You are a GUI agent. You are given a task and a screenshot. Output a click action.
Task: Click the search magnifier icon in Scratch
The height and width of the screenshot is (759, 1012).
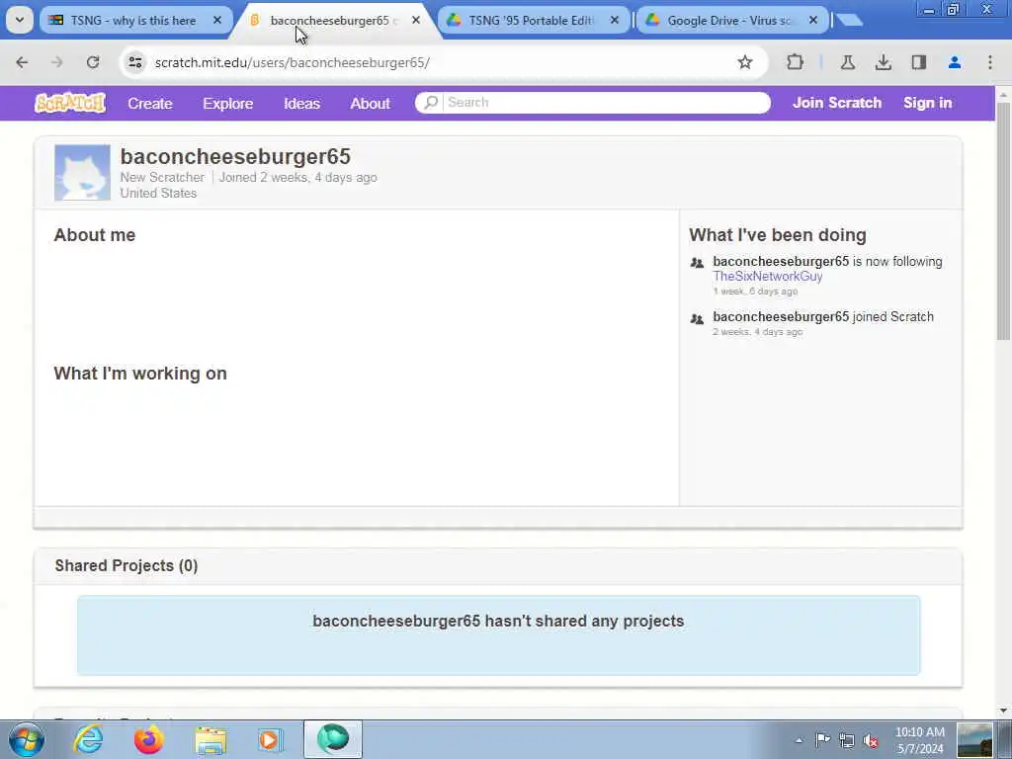pos(431,103)
